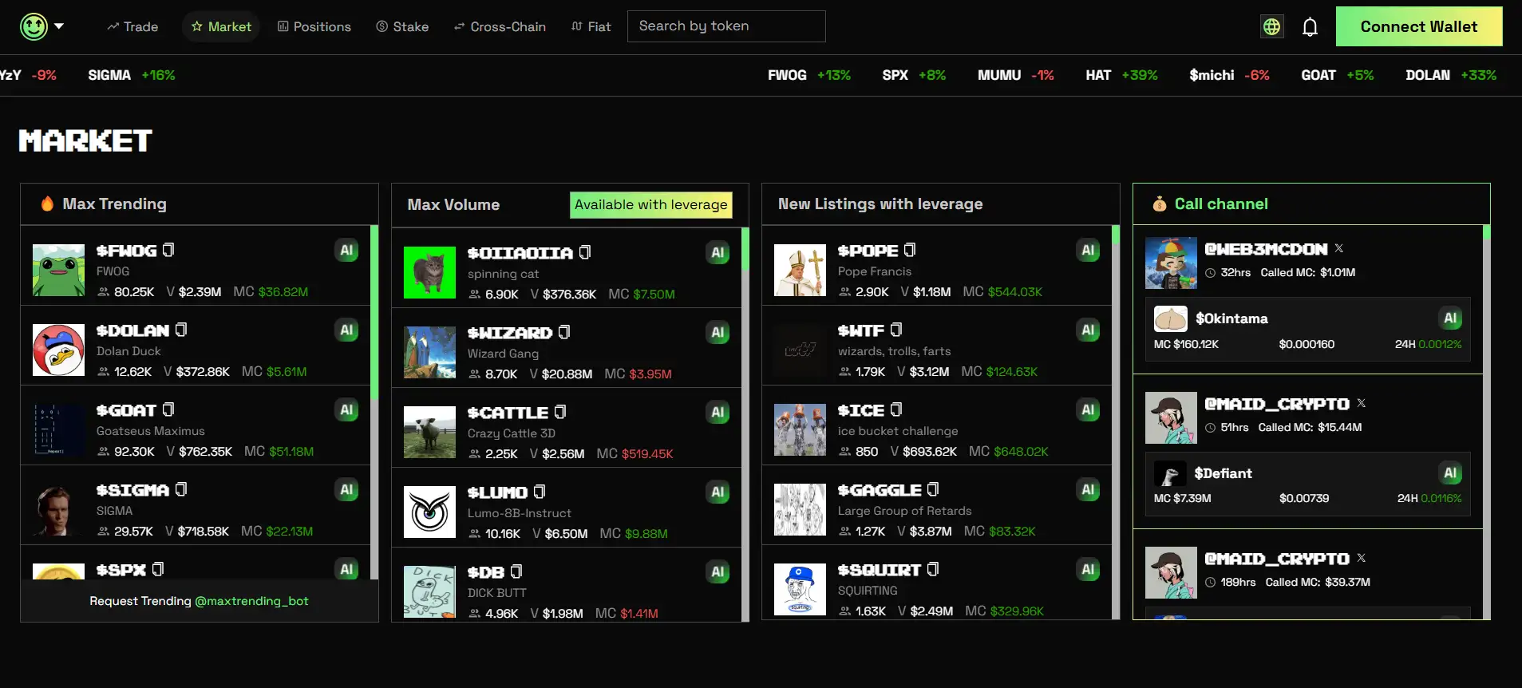Select the $OIIAOIIA spinning cat thumbnail

[429, 272]
